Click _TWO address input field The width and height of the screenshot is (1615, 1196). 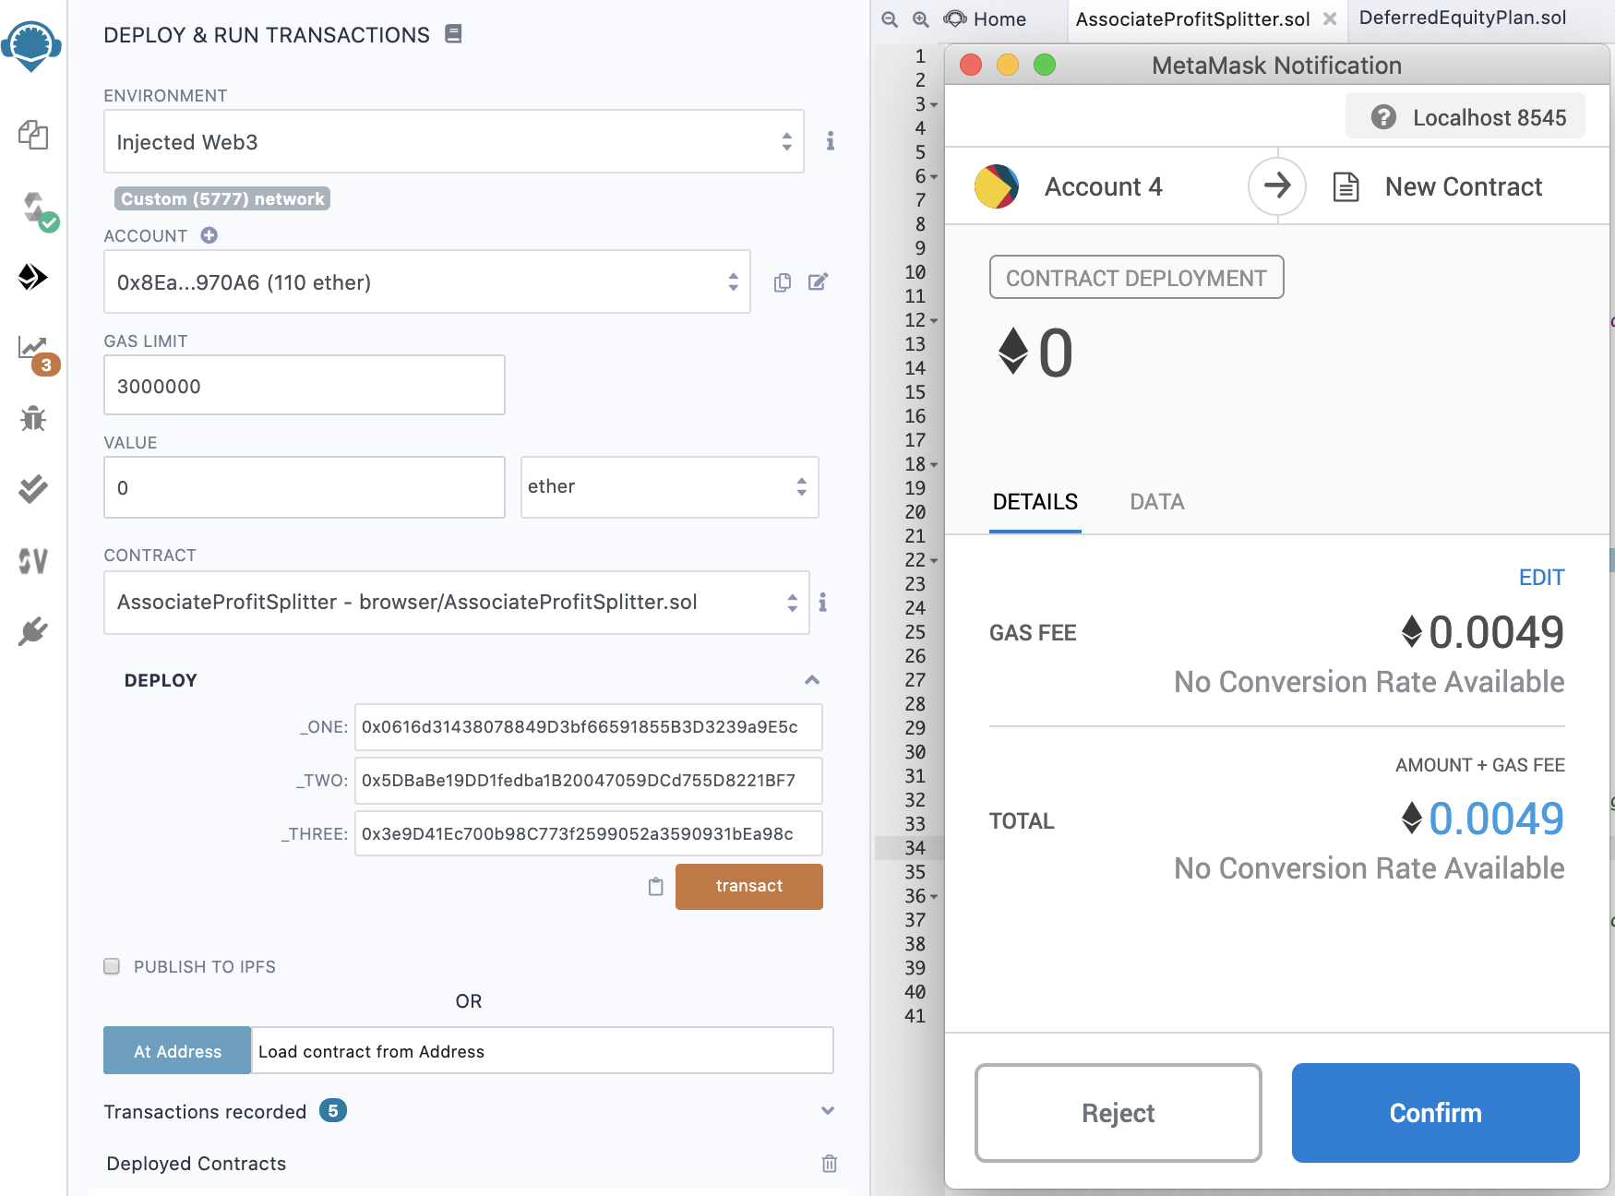[589, 781]
